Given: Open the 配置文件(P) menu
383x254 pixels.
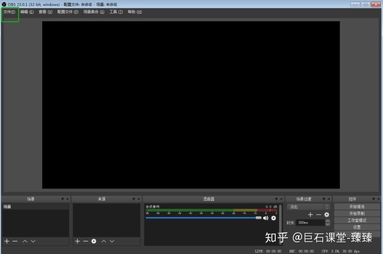Looking at the screenshot, I should pyautogui.click(x=68, y=12).
